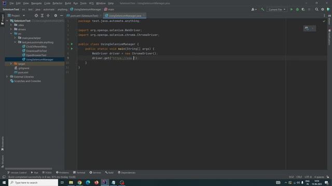Open IDE settings gear in top toolbar
This screenshot has width=332, height=186.
click(323, 9)
